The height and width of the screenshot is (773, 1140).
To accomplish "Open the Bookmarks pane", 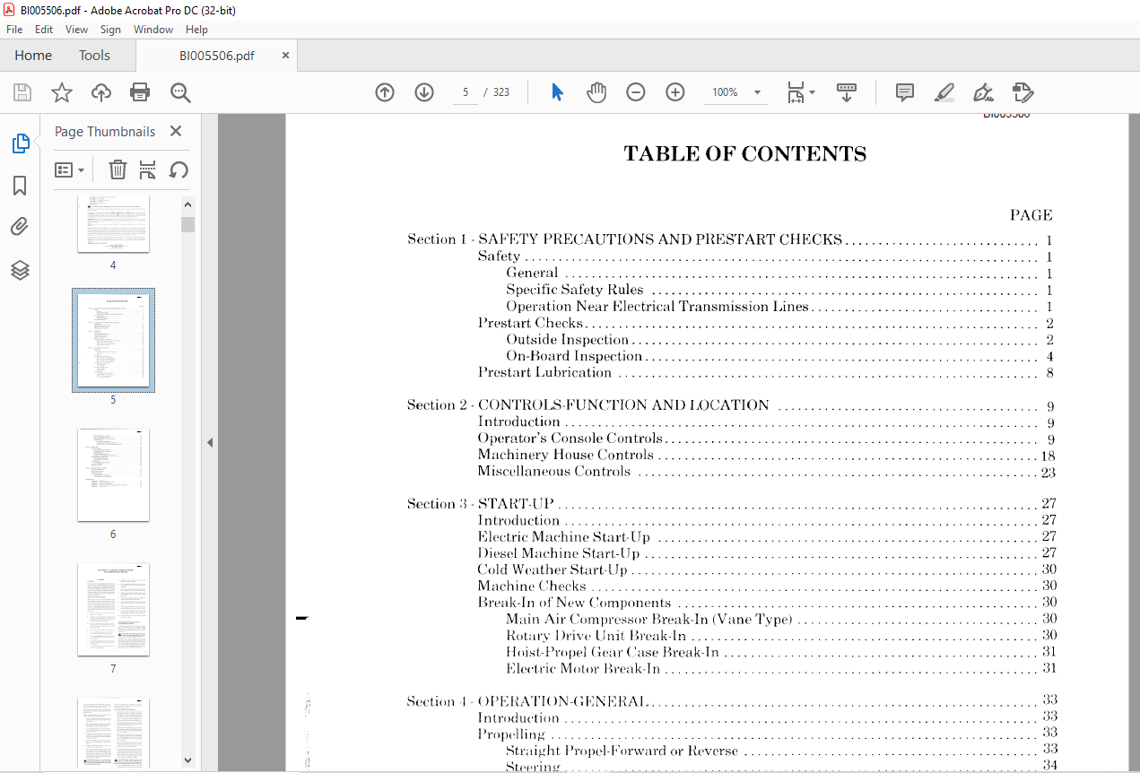I will (20, 186).
